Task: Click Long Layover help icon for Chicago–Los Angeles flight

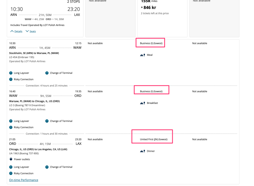Action: point(11,167)
